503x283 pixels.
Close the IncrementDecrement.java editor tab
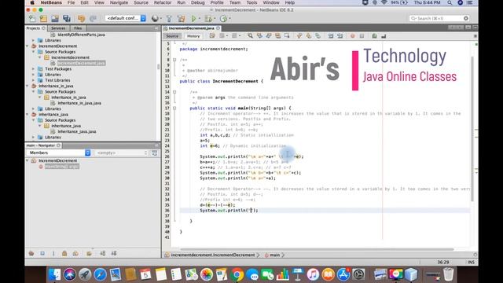click(x=218, y=28)
